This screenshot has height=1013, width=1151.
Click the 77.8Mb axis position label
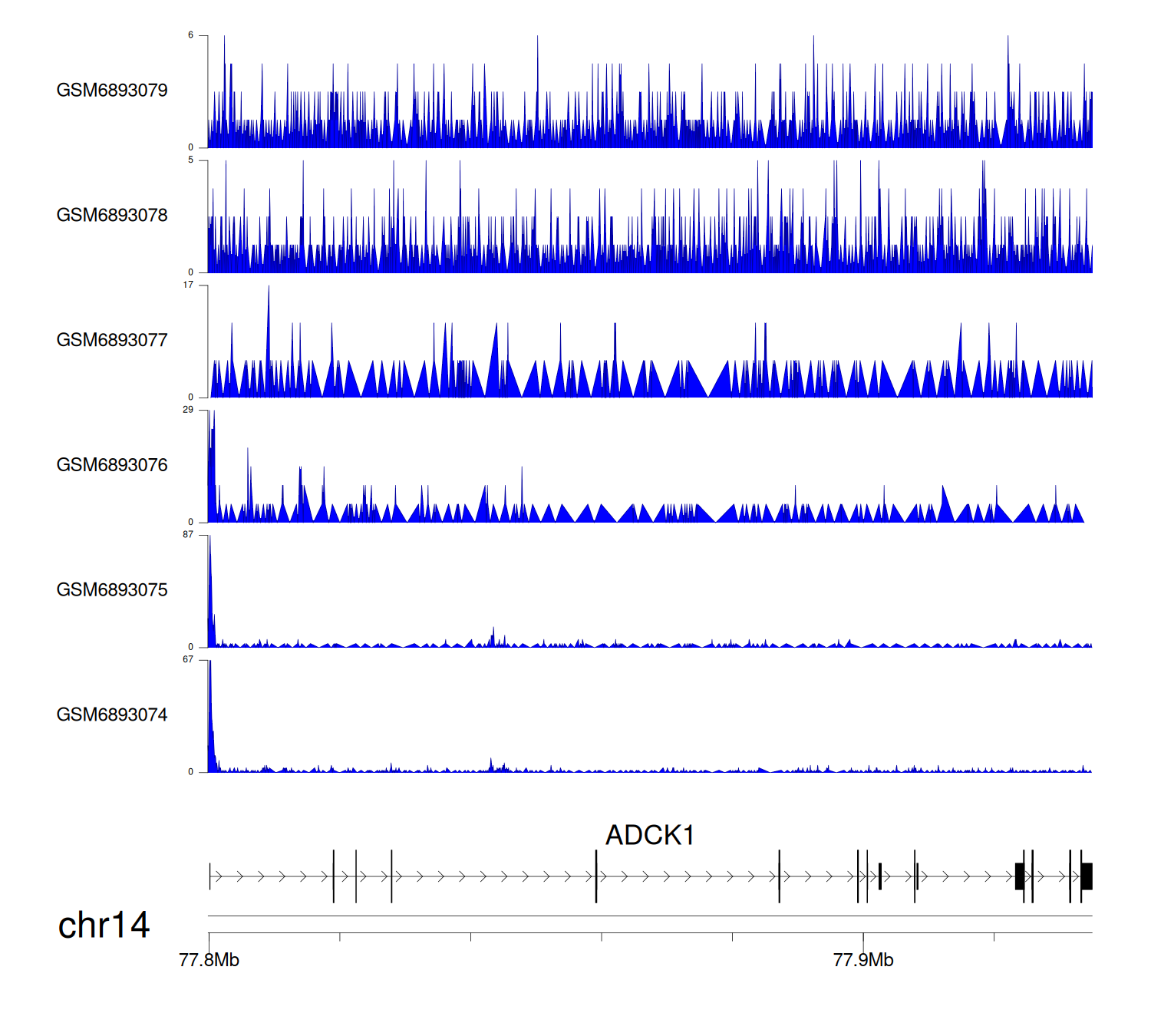click(209, 961)
